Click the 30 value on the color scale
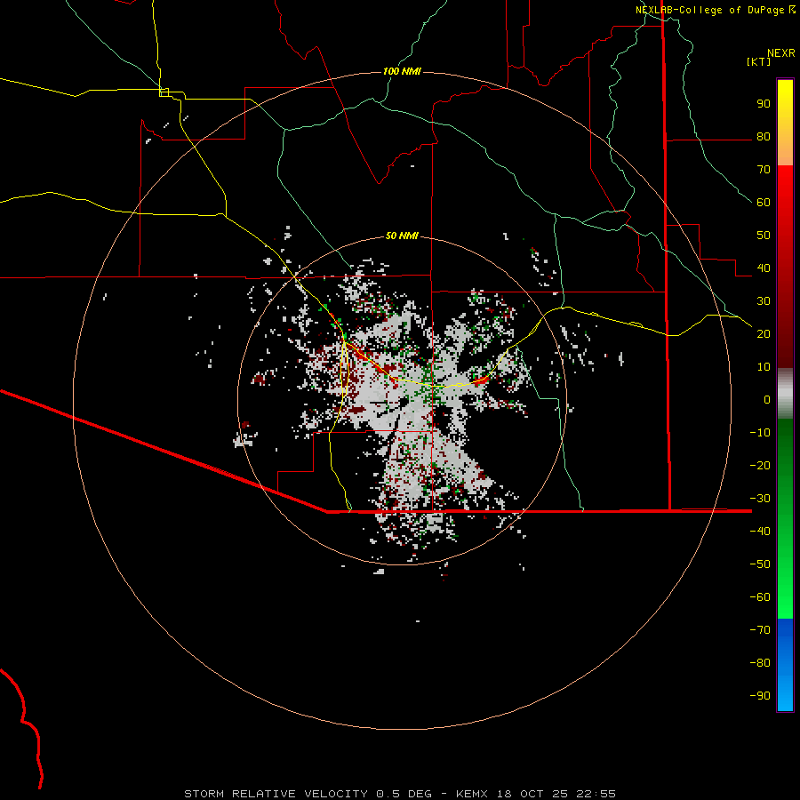800x800 pixels. [764, 301]
